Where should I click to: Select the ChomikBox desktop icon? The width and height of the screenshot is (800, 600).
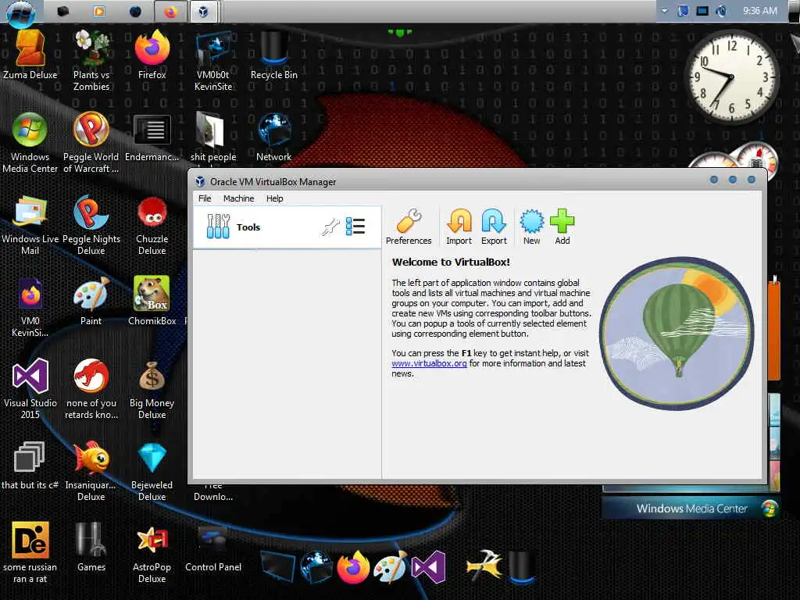pos(152,301)
